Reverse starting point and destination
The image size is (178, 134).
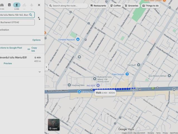pos(39,18)
